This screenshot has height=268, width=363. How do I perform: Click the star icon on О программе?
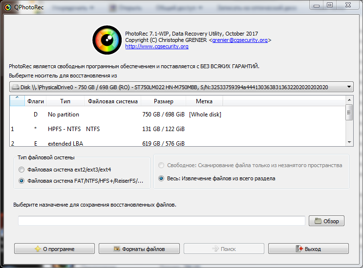pos(38,249)
